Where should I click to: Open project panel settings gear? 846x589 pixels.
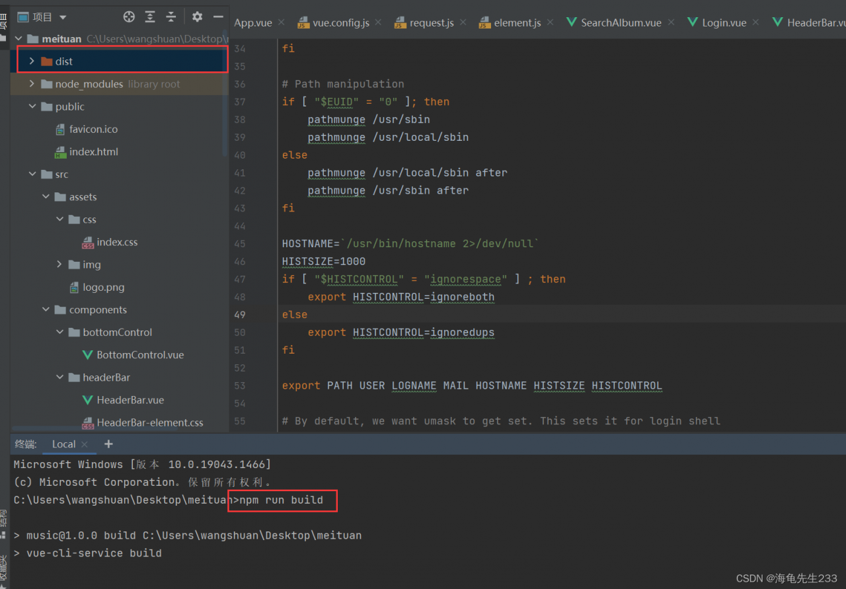click(x=197, y=17)
